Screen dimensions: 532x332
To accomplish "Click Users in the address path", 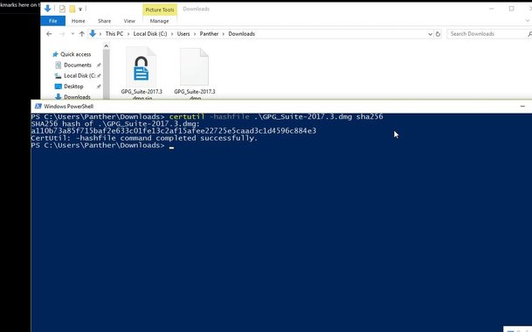I will click(183, 34).
